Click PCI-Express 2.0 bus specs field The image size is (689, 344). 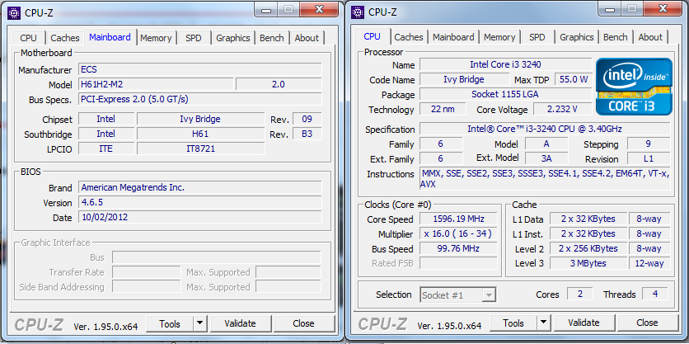click(x=200, y=100)
